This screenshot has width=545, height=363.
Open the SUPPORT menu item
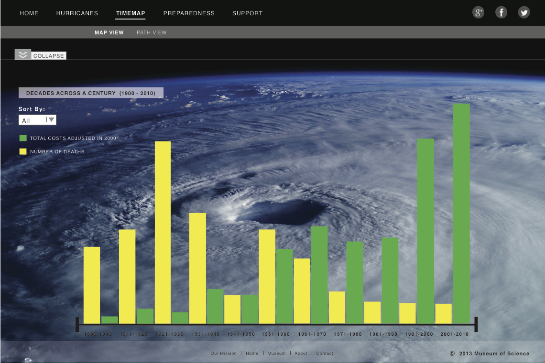(x=248, y=13)
